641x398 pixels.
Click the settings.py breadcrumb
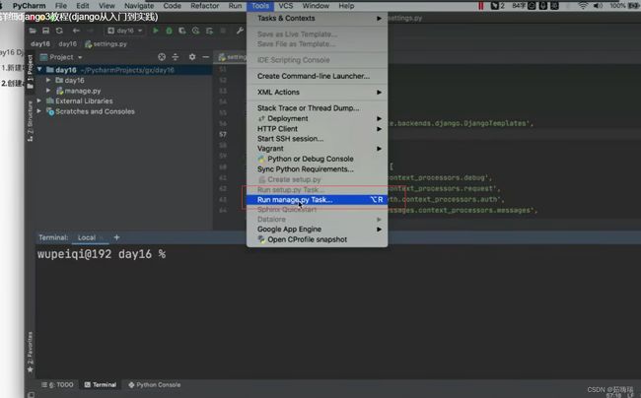107,43
